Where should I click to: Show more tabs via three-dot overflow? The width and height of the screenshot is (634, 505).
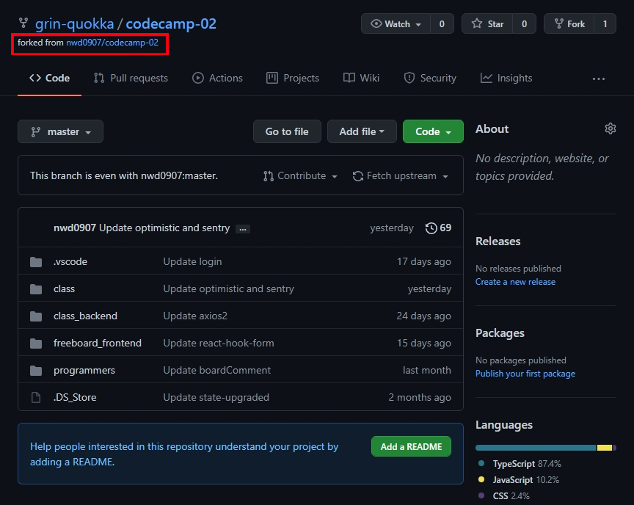599,79
